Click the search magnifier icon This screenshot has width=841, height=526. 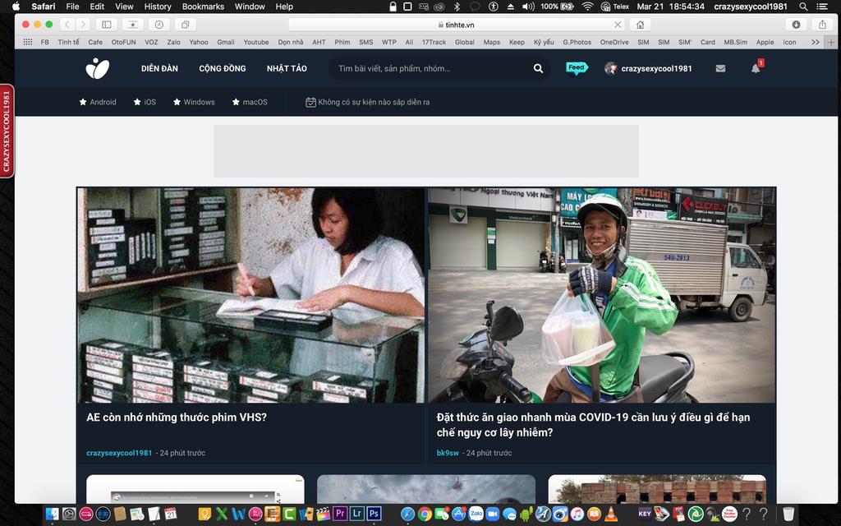[x=538, y=69]
